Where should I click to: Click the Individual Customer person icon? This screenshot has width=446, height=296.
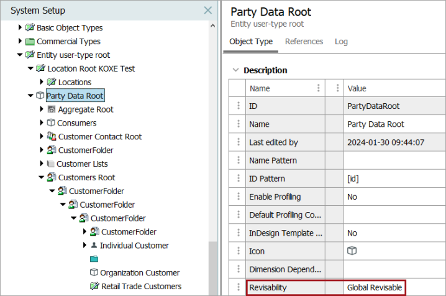[94, 245]
